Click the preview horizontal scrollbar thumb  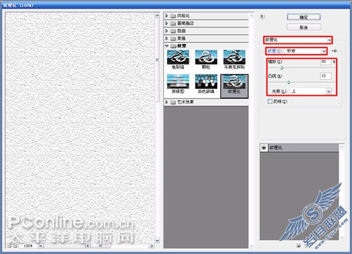coord(100,246)
